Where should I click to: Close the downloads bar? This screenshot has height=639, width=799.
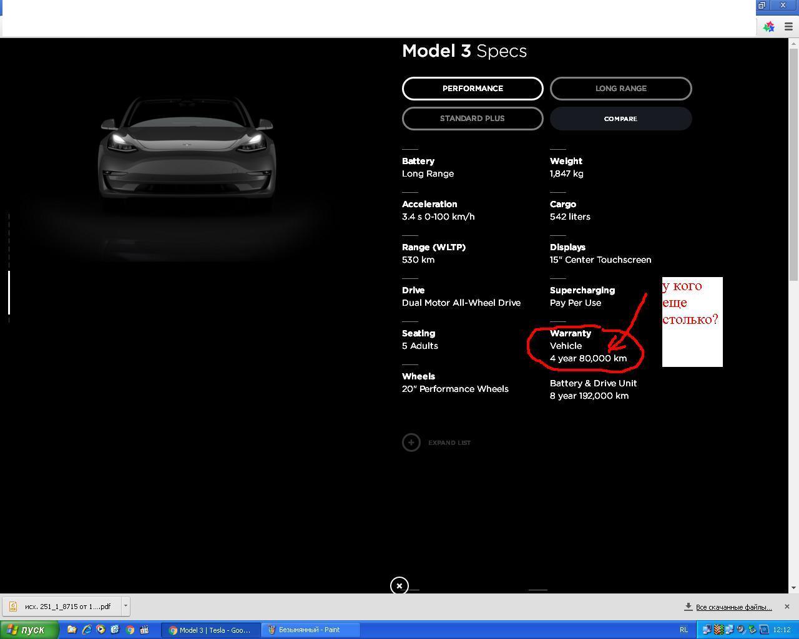pyautogui.click(x=787, y=607)
